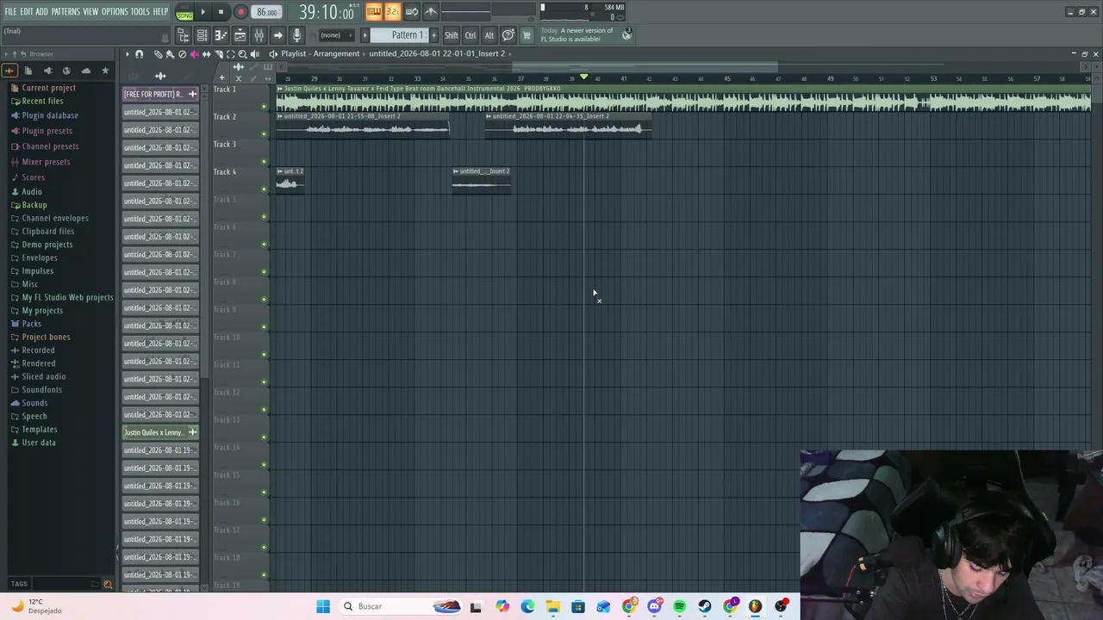Expand the Packs folder
The image size is (1103, 620).
click(x=26, y=324)
